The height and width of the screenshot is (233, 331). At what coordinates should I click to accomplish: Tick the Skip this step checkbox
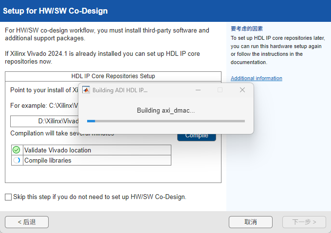click(x=8, y=197)
